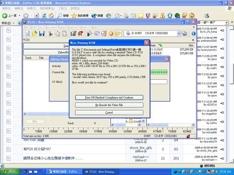Select file 1-9.DAT in the browser list
234x175 pixels.
156,53
